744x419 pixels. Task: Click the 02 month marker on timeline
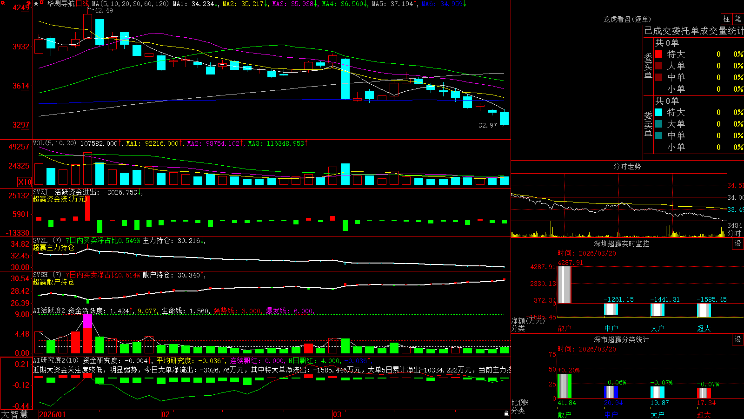pyautogui.click(x=166, y=414)
